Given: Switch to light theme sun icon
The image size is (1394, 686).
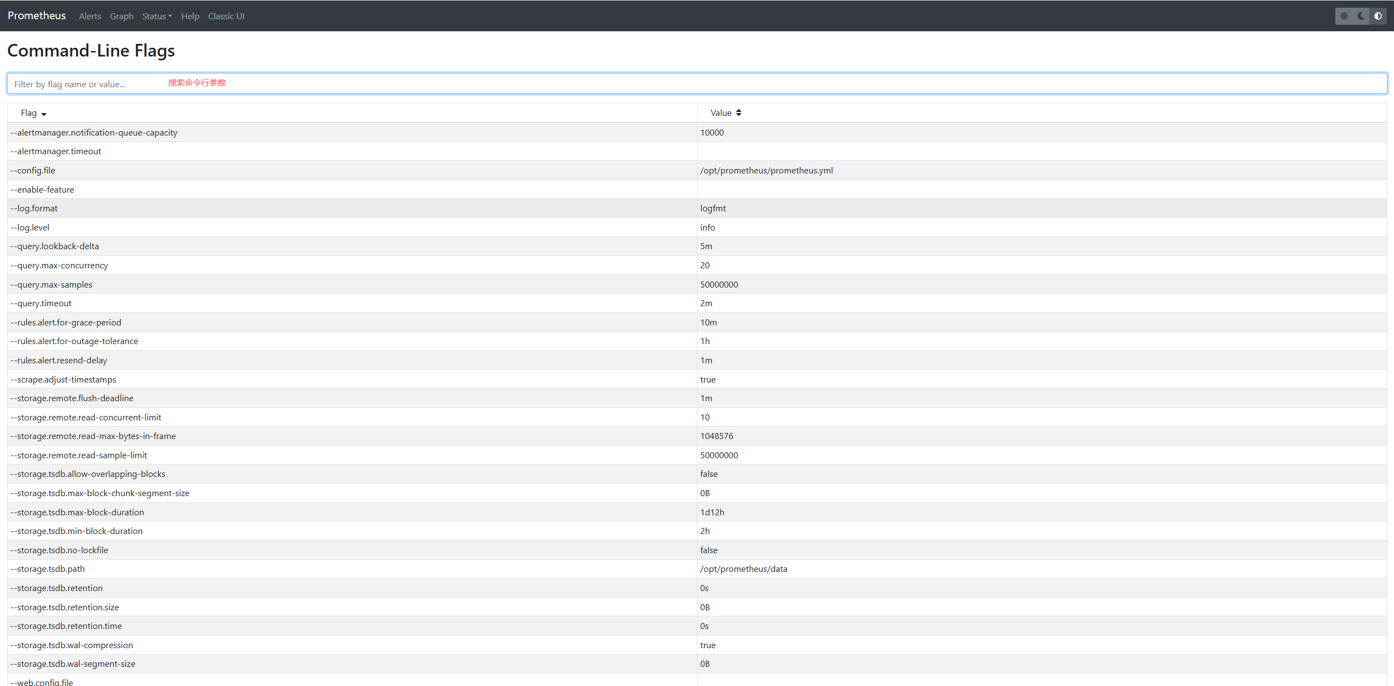Looking at the screenshot, I should 1344,16.
